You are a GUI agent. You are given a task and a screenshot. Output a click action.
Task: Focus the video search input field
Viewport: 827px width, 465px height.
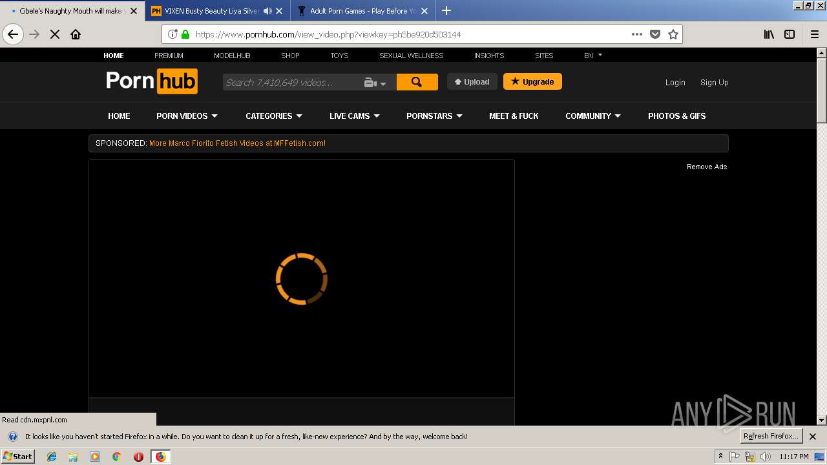291,82
